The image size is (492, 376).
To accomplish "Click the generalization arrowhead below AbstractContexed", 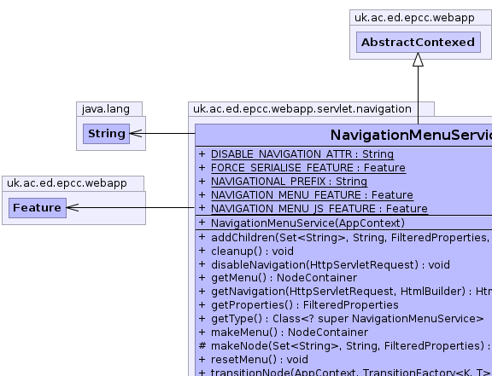I will (x=418, y=60).
